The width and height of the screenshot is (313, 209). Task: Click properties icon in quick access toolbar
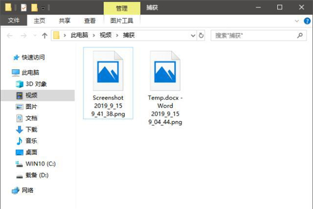point(24,8)
